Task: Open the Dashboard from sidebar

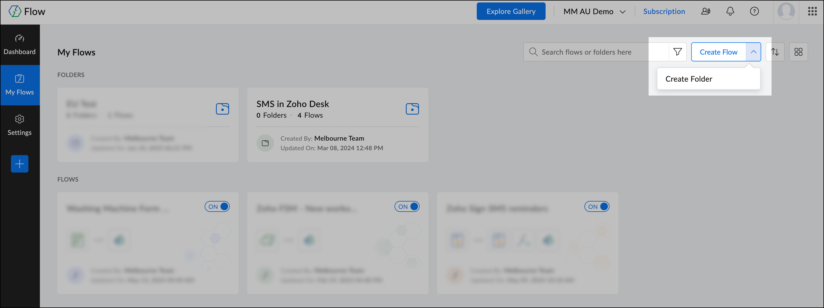Action: [19, 45]
